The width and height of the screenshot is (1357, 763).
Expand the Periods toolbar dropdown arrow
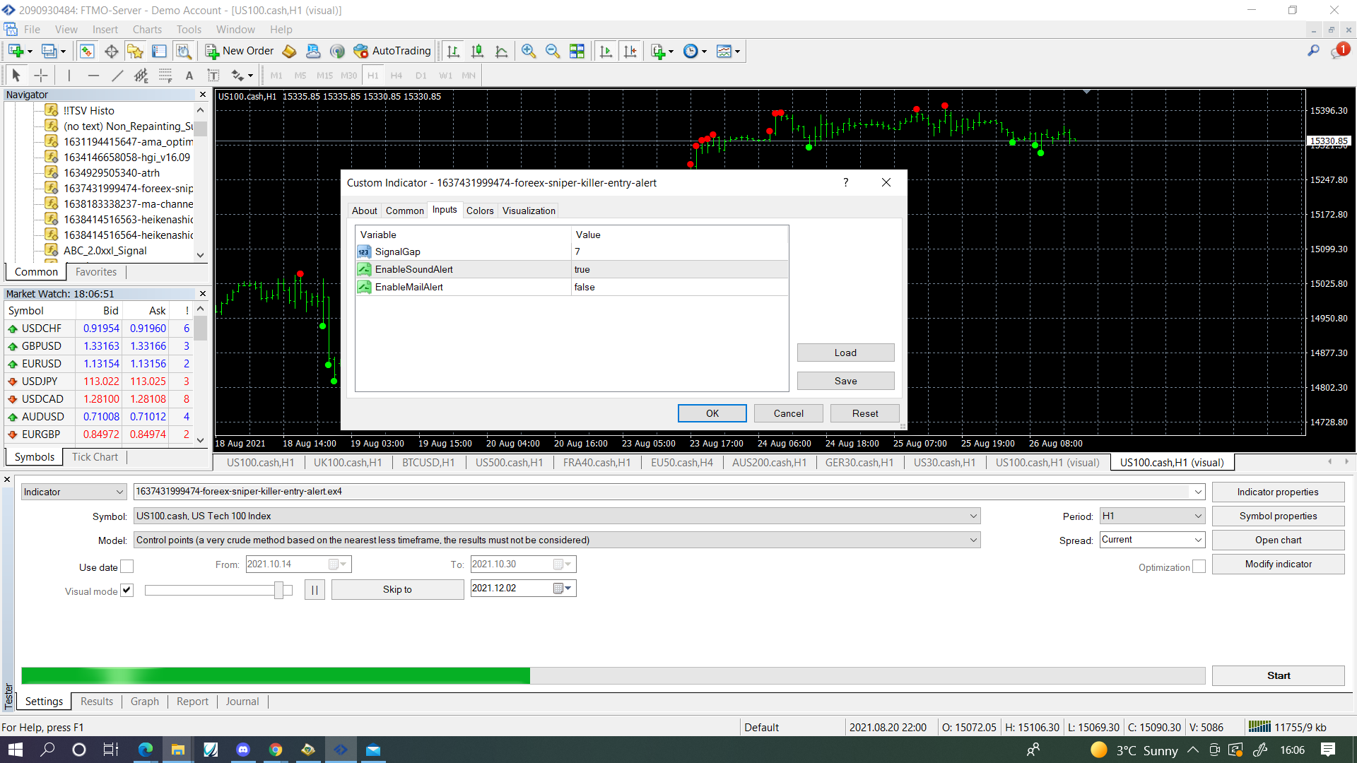point(704,51)
